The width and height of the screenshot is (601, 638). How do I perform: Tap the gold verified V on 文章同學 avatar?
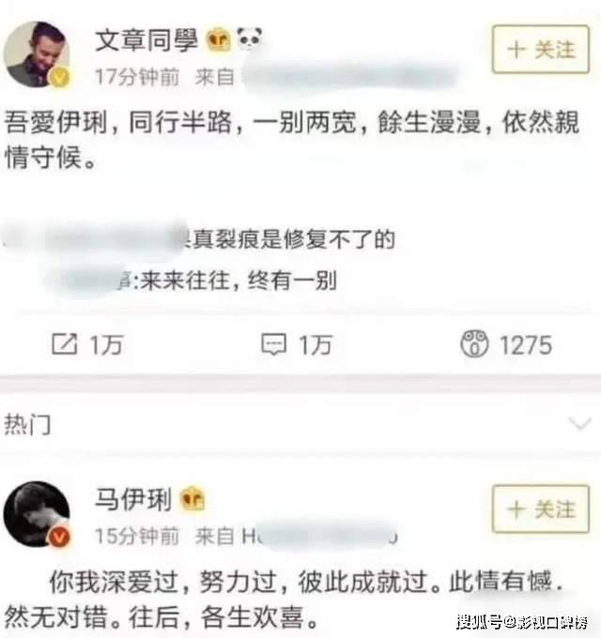pos(59,77)
